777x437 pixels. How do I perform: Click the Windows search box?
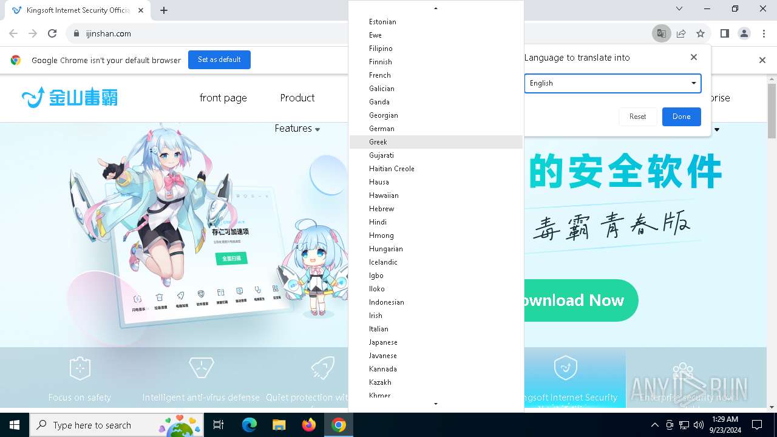tap(117, 425)
